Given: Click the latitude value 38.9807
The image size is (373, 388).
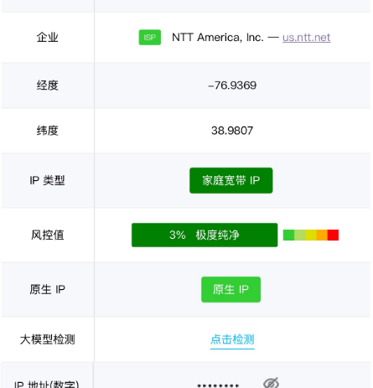Looking at the screenshot, I should coord(232,131).
